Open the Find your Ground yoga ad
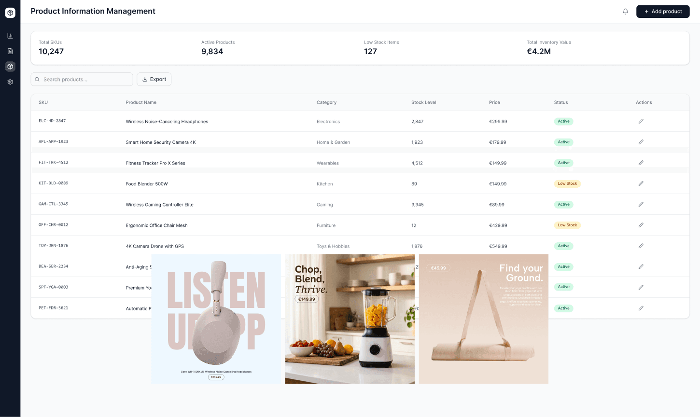700x417 pixels. [484, 319]
